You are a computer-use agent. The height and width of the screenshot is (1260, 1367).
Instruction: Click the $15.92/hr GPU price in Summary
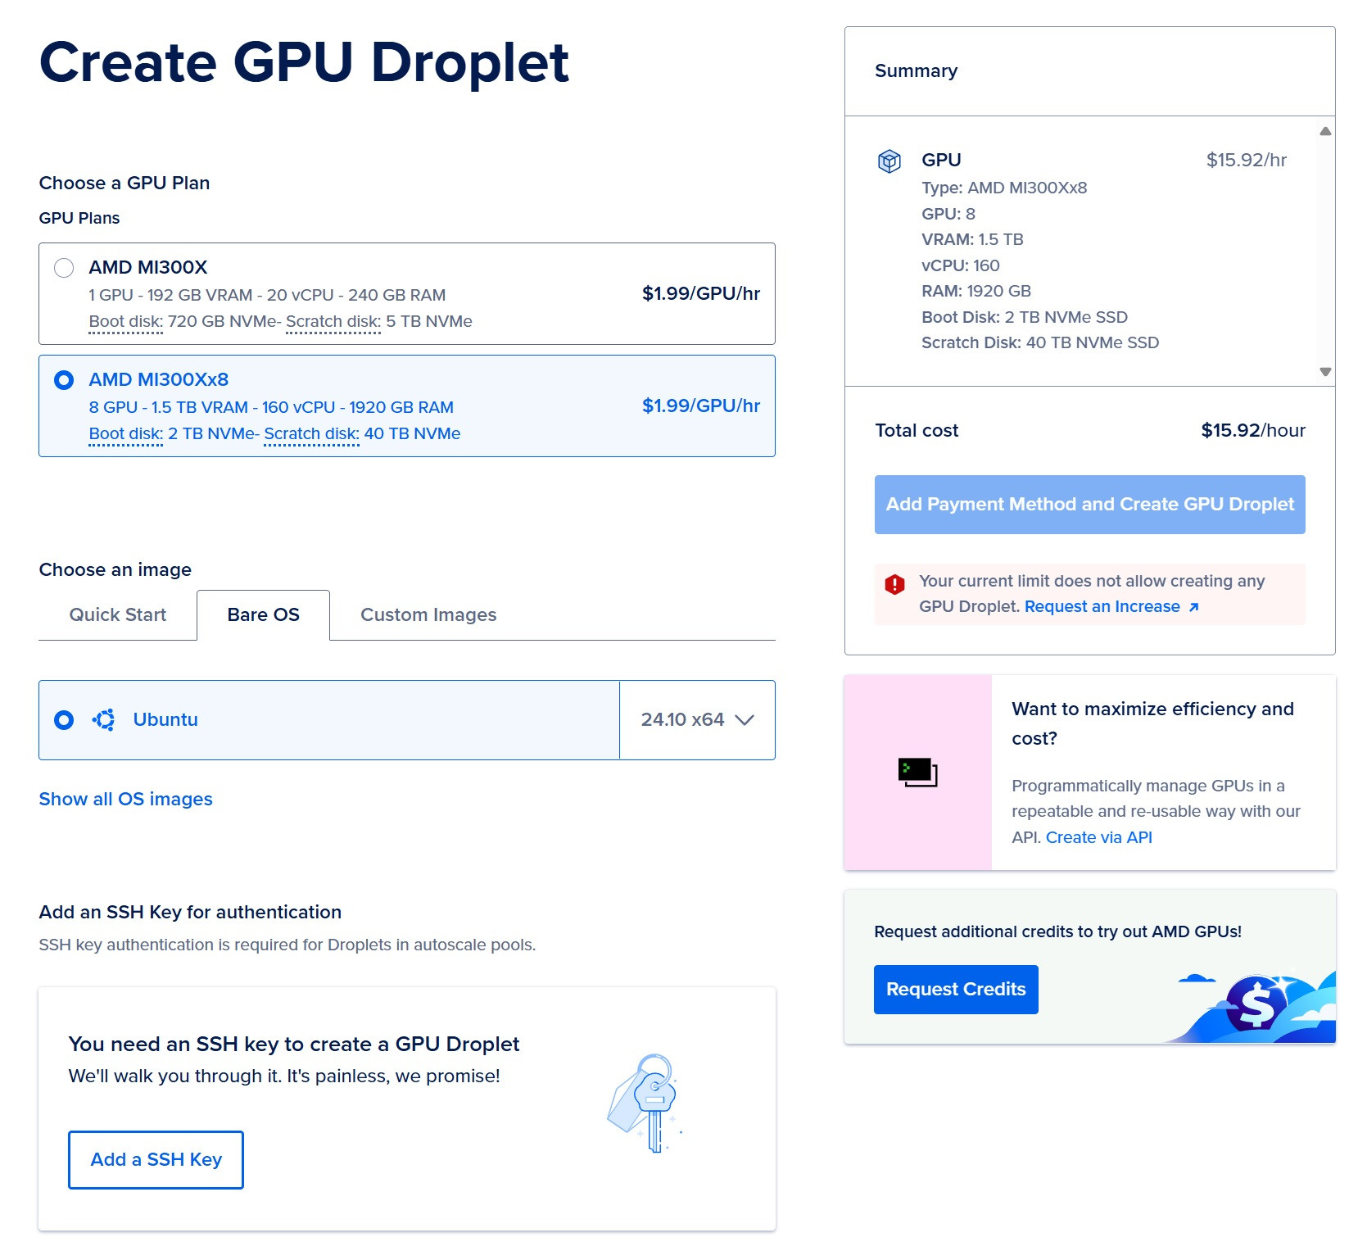coord(1247,160)
